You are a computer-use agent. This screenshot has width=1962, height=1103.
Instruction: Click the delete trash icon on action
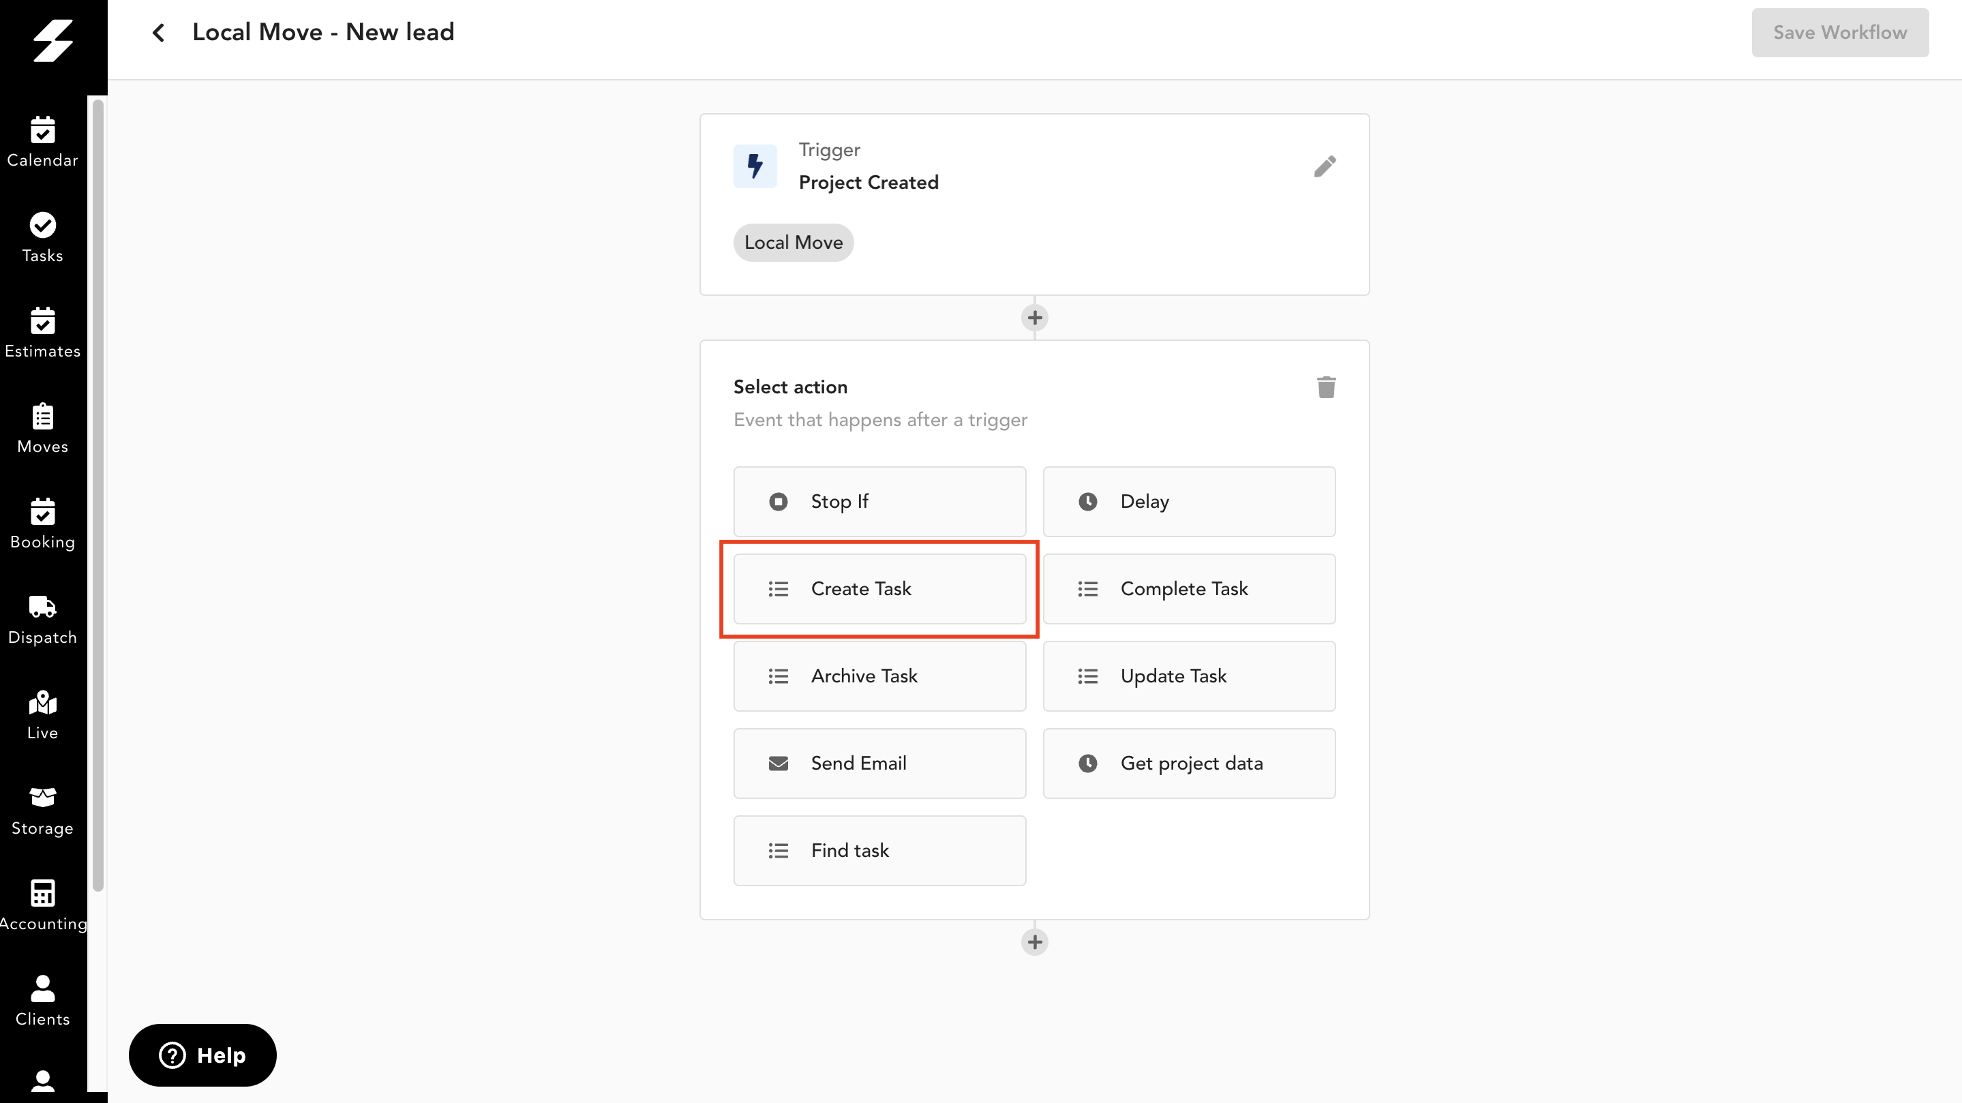(1326, 387)
